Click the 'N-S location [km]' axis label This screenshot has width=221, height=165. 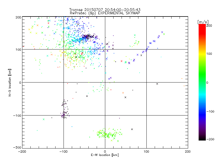tap(10, 82)
